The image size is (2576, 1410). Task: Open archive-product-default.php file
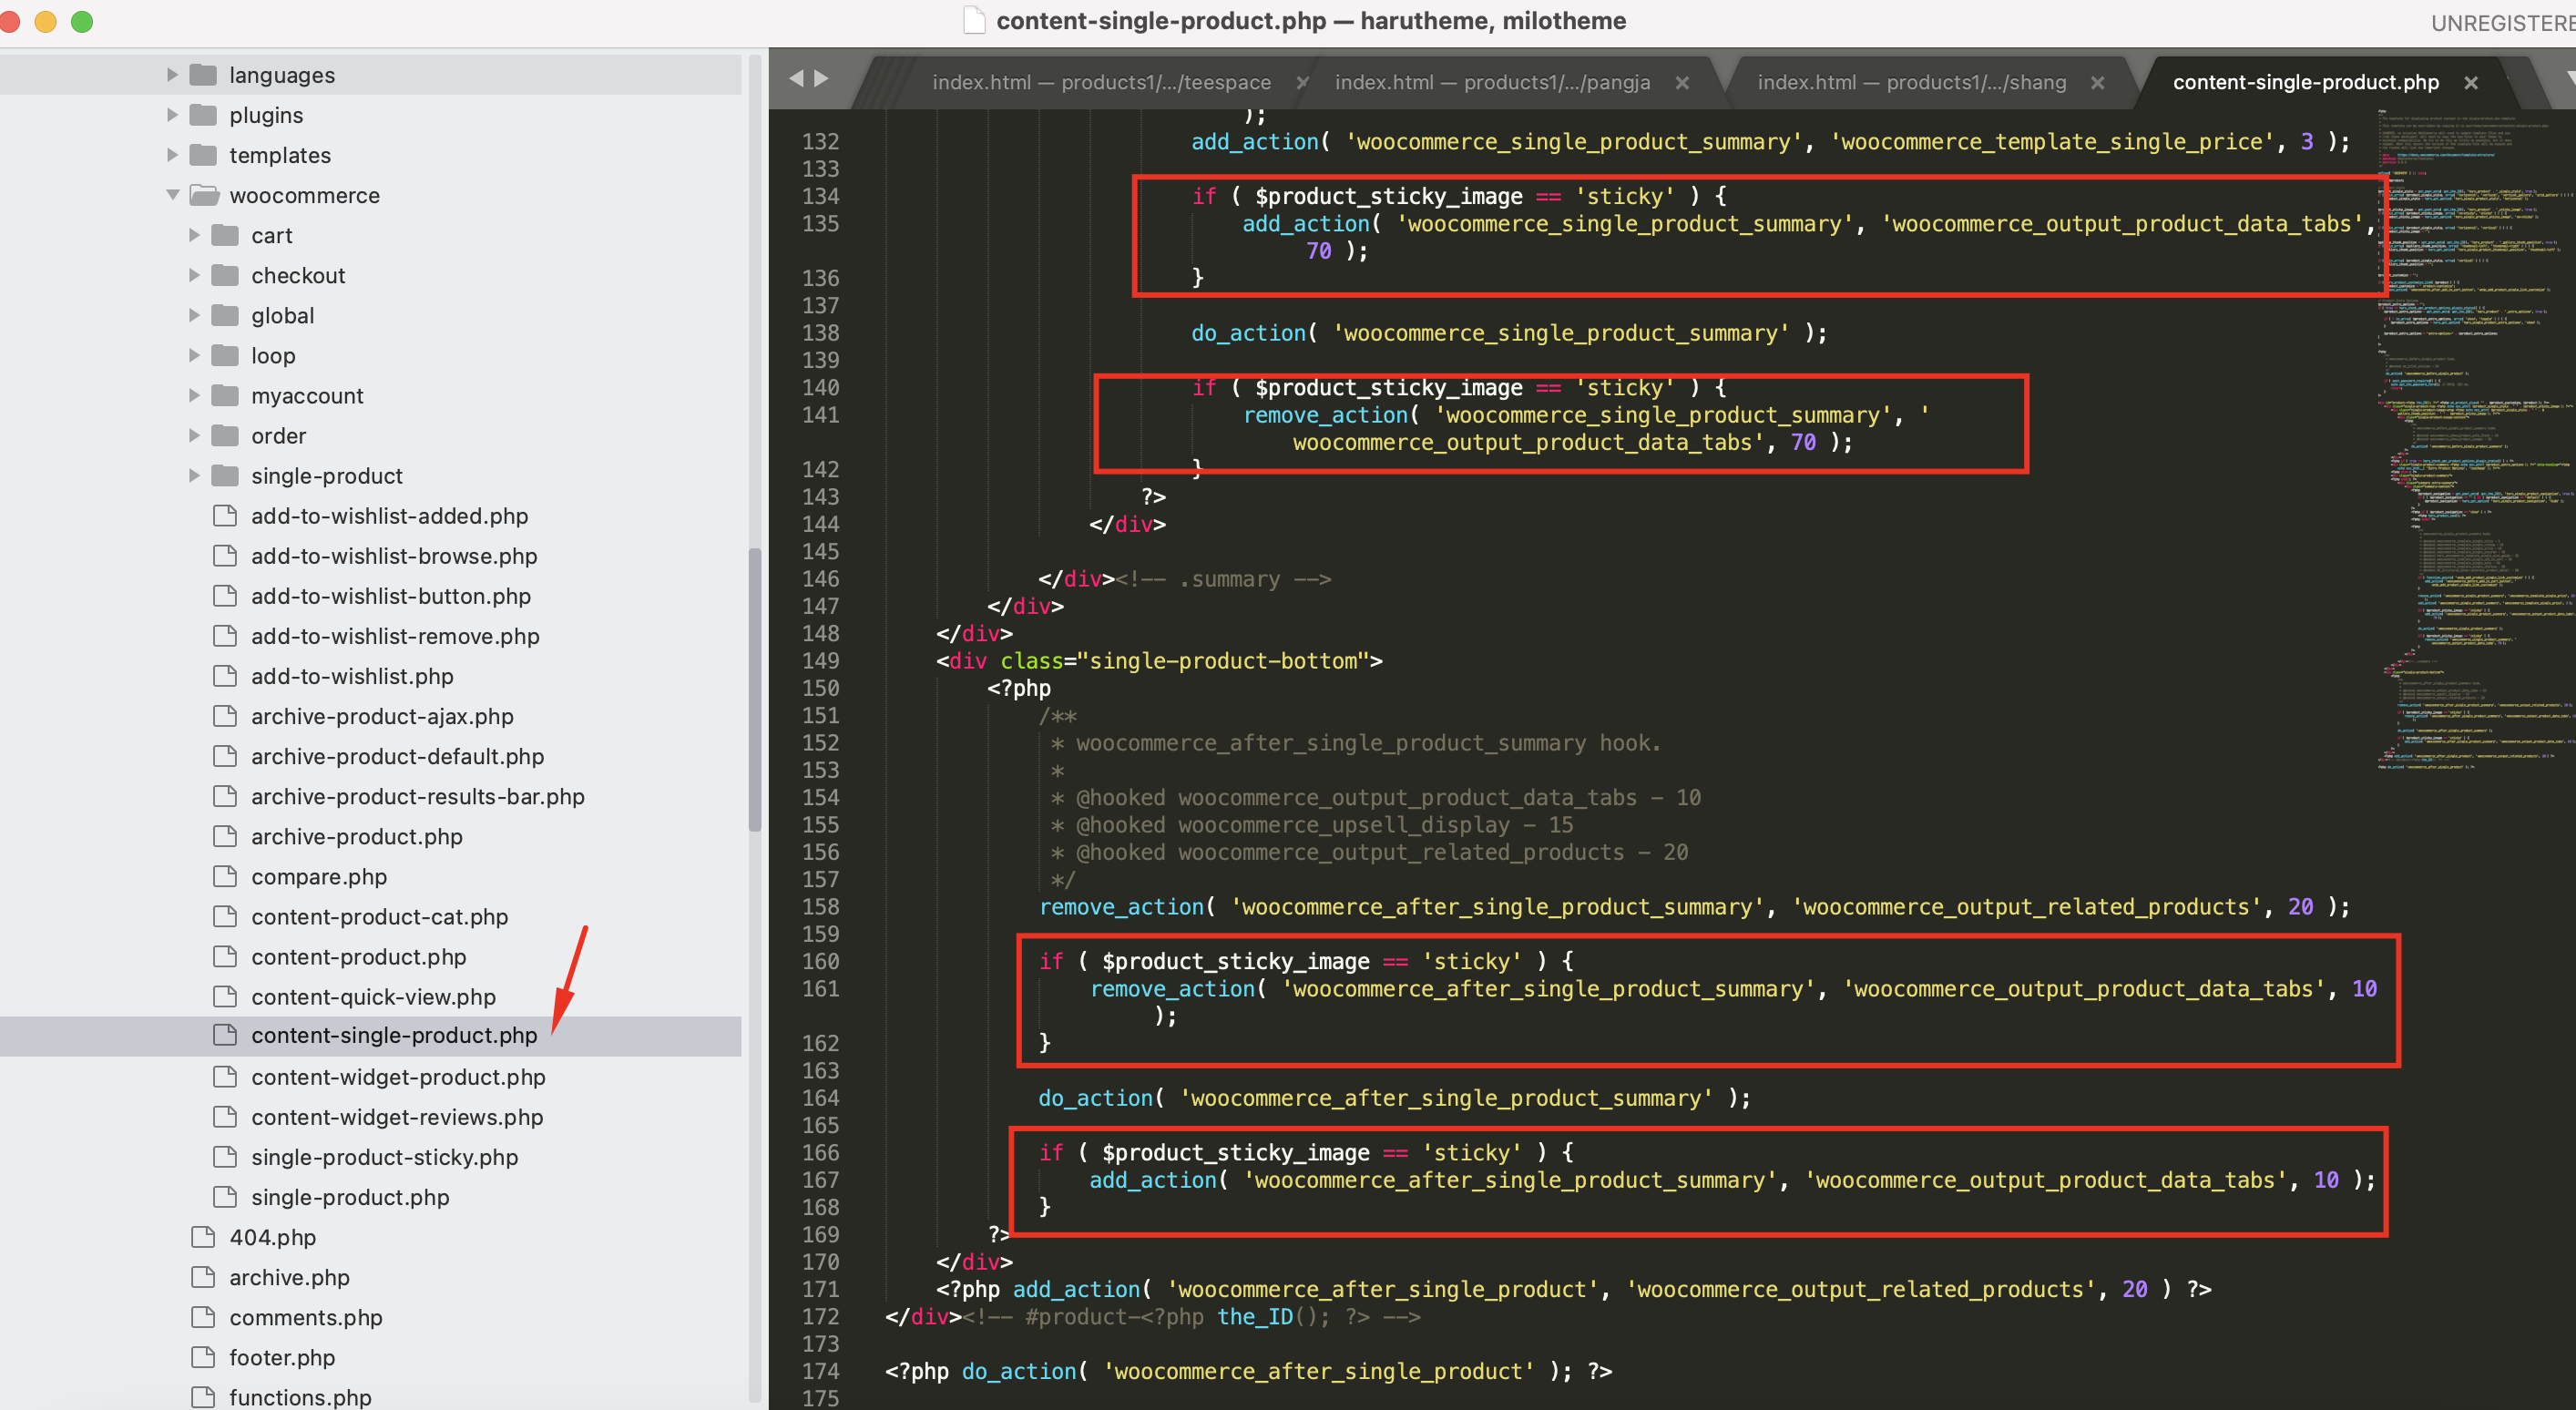pos(398,756)
